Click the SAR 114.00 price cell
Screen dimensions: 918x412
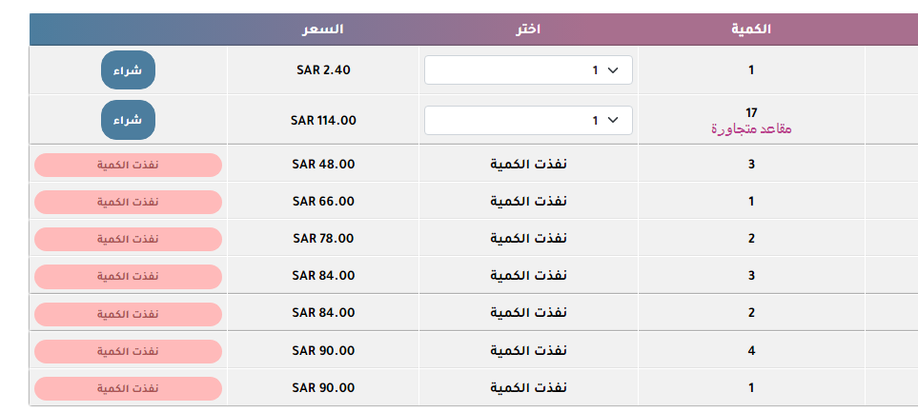tap(323, 121)
